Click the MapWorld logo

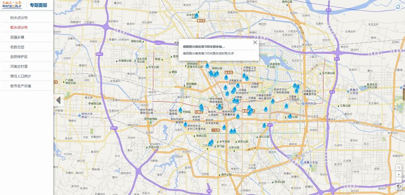click(13, 5)
